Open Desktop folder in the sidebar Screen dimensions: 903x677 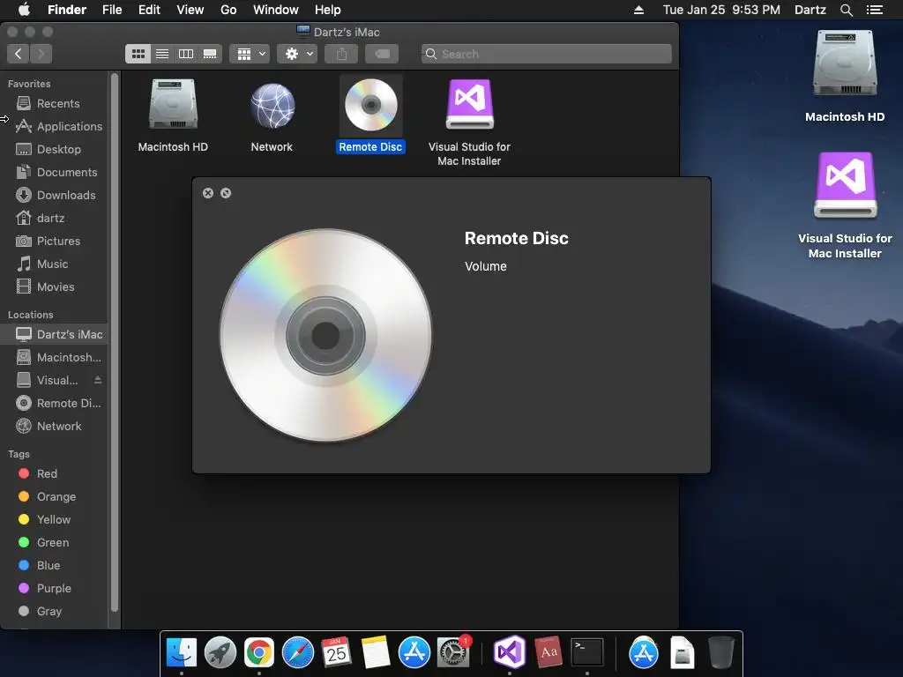click(x=54, y=150)
